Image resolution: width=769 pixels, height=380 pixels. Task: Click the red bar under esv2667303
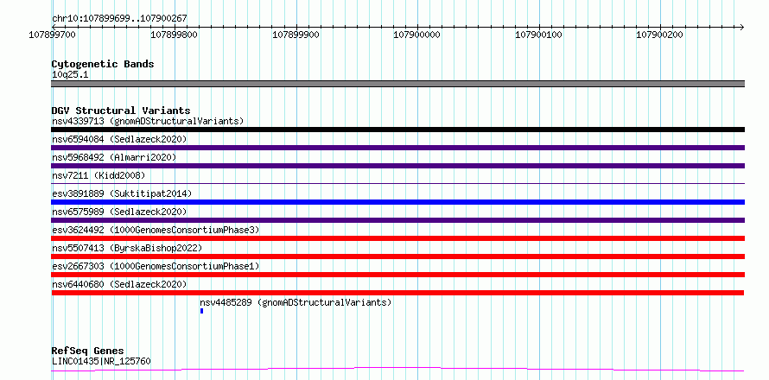(x=397, y=275)
